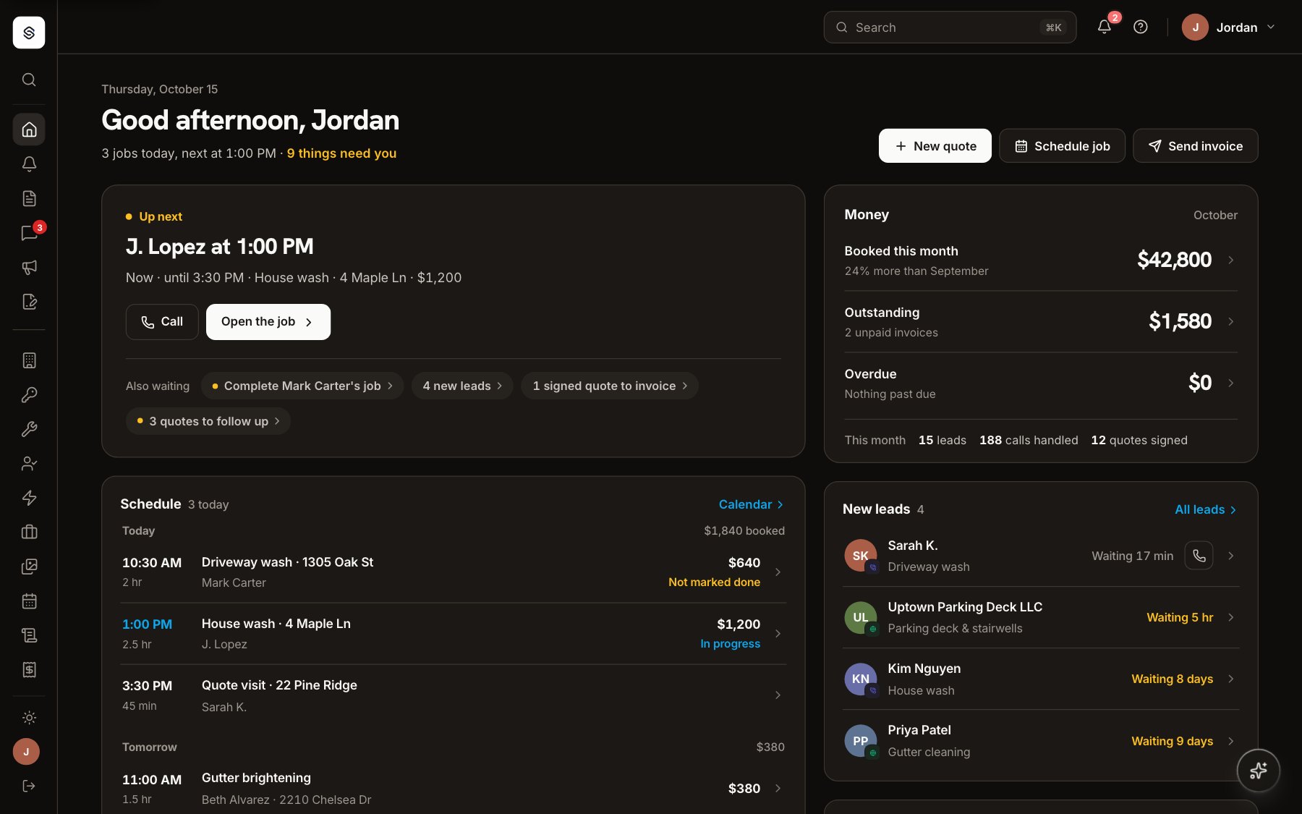Open the briefcase icon in sidebar
This screenshot has width=1302, height=814.
pos(29,532)
